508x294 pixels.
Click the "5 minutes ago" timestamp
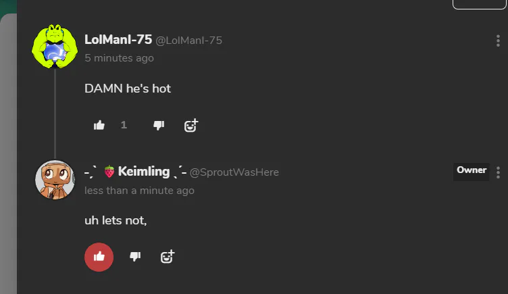pos(119,58)
